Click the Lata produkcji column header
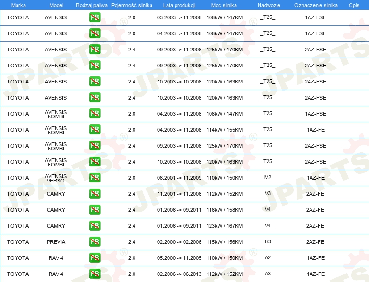369x282 pixels. [179, 5]
